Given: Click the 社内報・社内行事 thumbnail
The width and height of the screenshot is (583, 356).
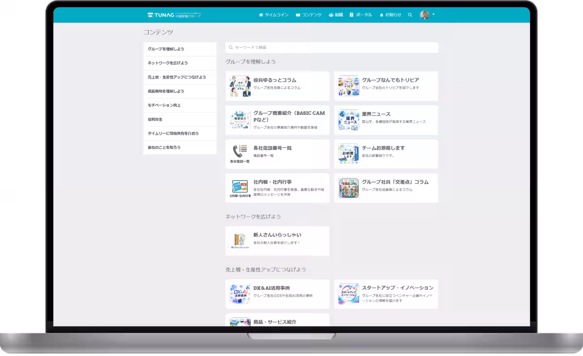Looking at the screenshot, I should 240,188.
